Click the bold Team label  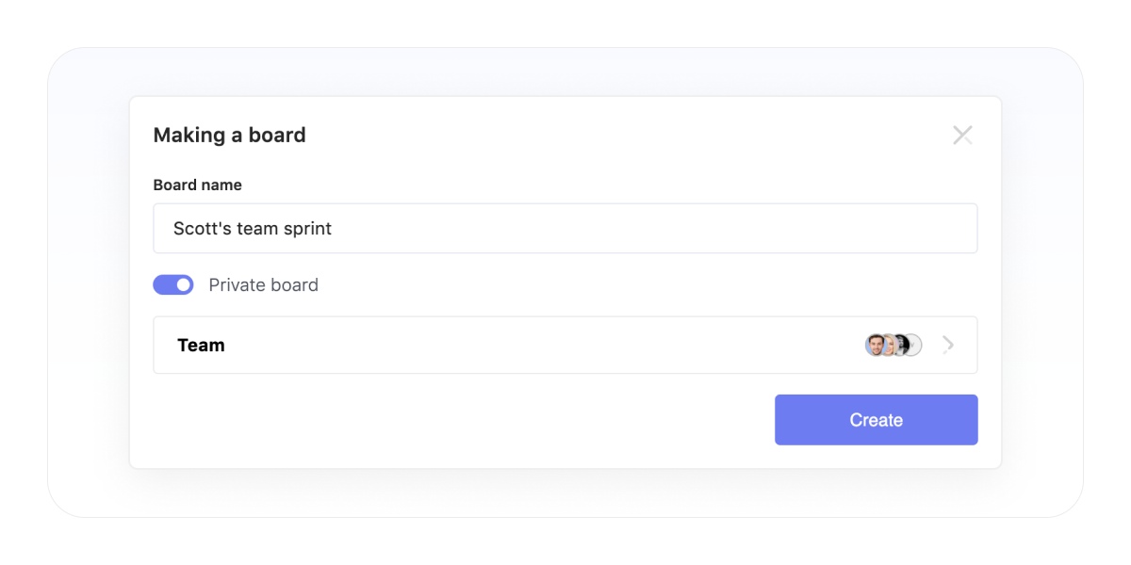click(x=201, y=345)
